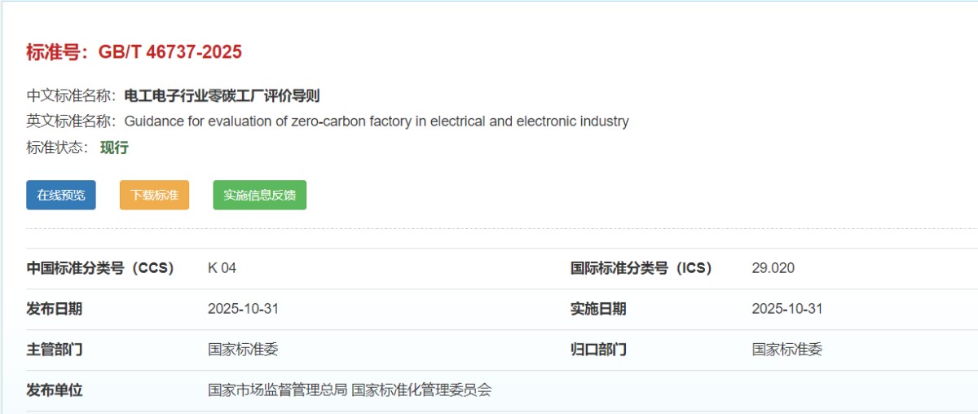This screenshot has height=414, width=978.
Task: Click the English standard name text
Action: (376, 121)
